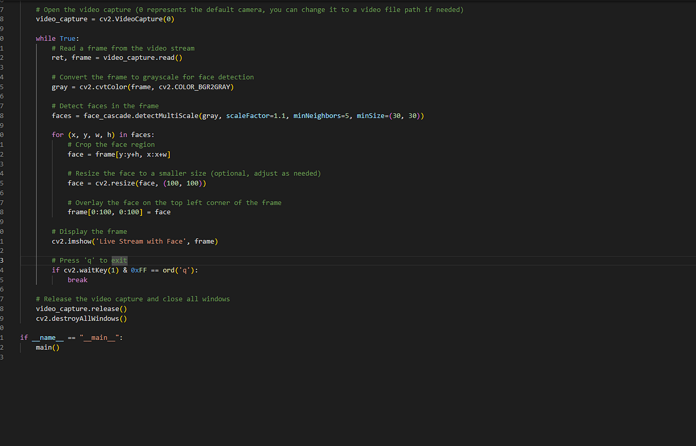Click highlighted word "exit" in comment

[119, 260]
